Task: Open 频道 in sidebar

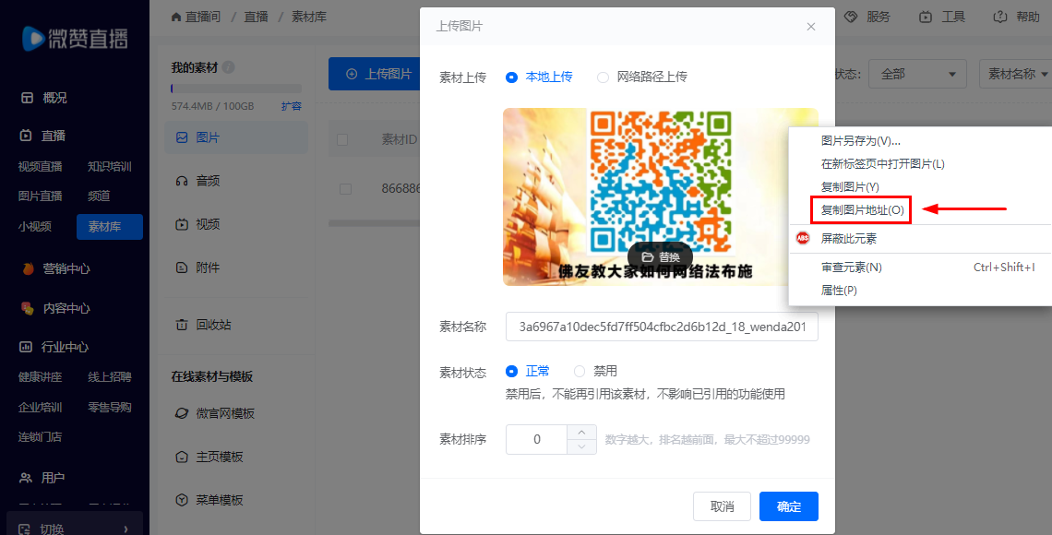Action: [x=99, y=196]
